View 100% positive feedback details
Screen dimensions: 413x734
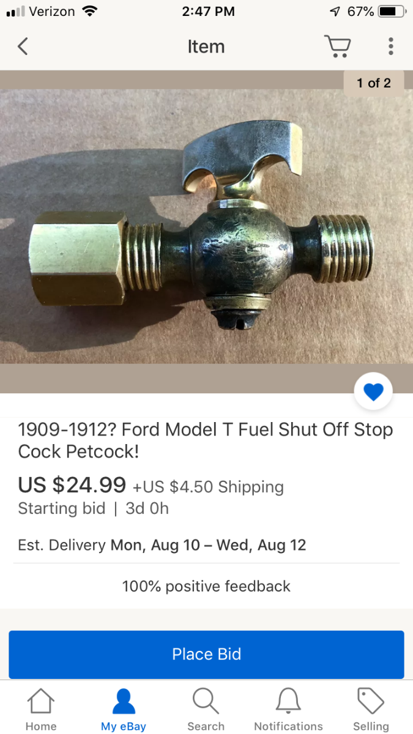tap(206, 586)
